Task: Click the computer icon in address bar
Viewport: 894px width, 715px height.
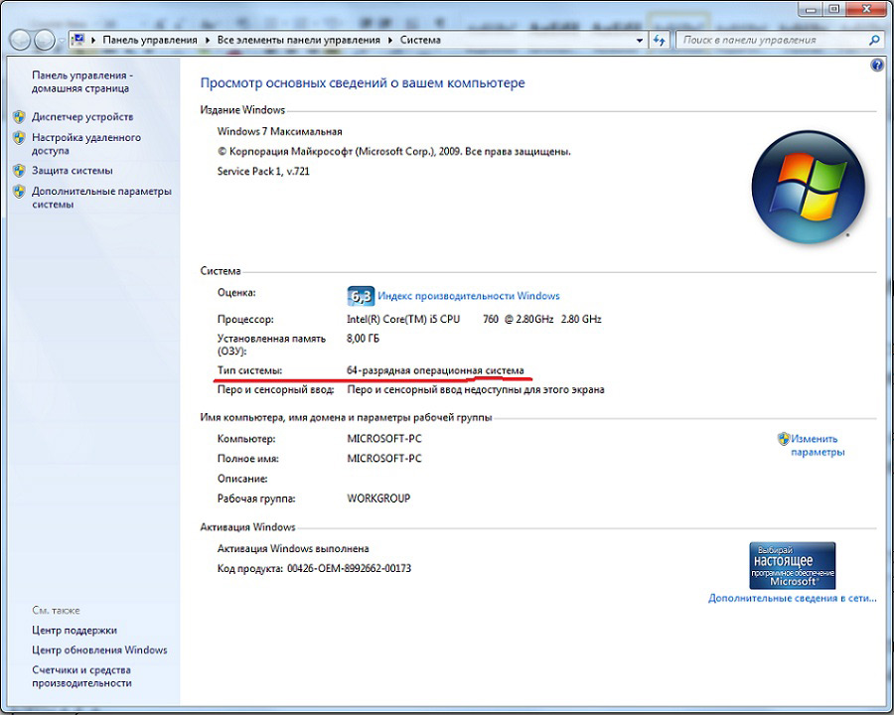Action: 78,40
